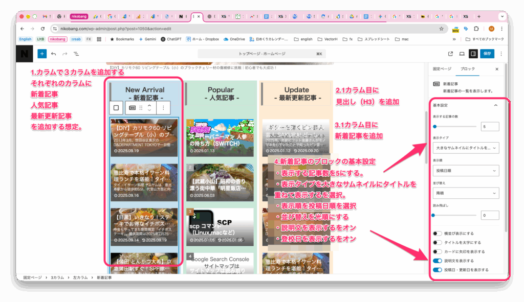Switch to the 固定ページ tab

click(442, 68)
